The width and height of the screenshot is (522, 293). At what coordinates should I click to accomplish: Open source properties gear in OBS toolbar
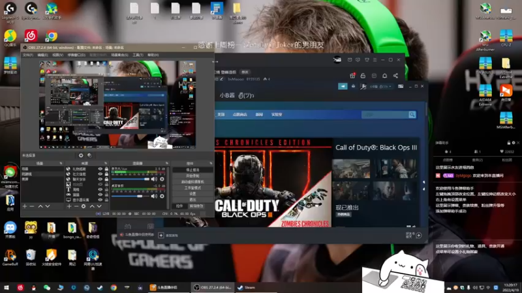tap(81, 155)
